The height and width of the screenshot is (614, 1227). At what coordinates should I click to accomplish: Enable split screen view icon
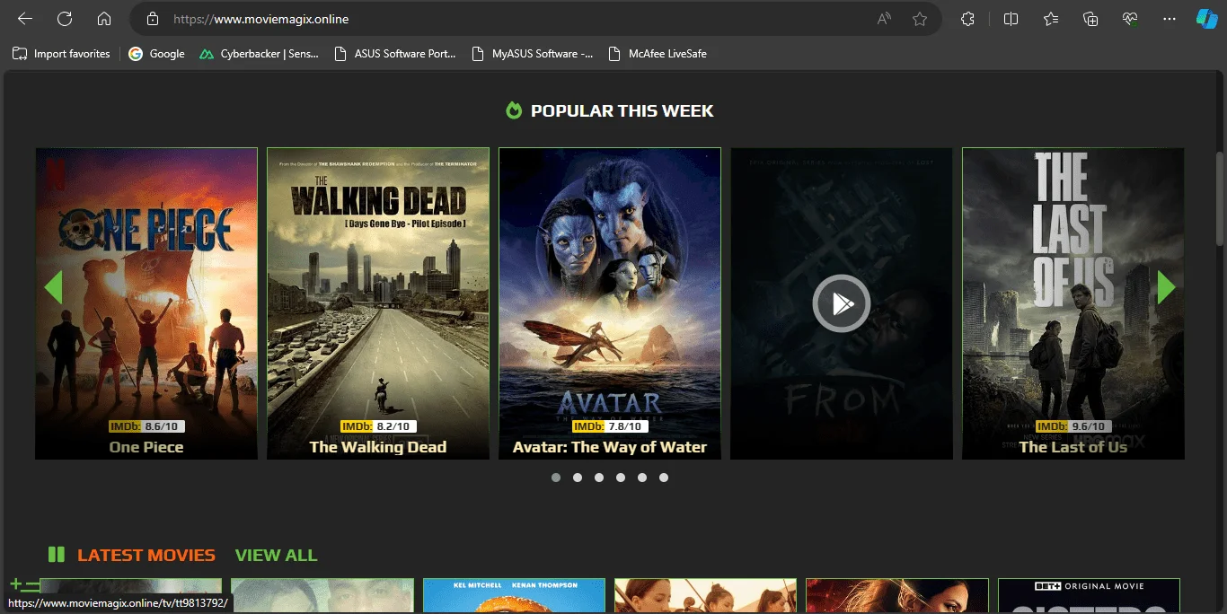pos(1011,19)
